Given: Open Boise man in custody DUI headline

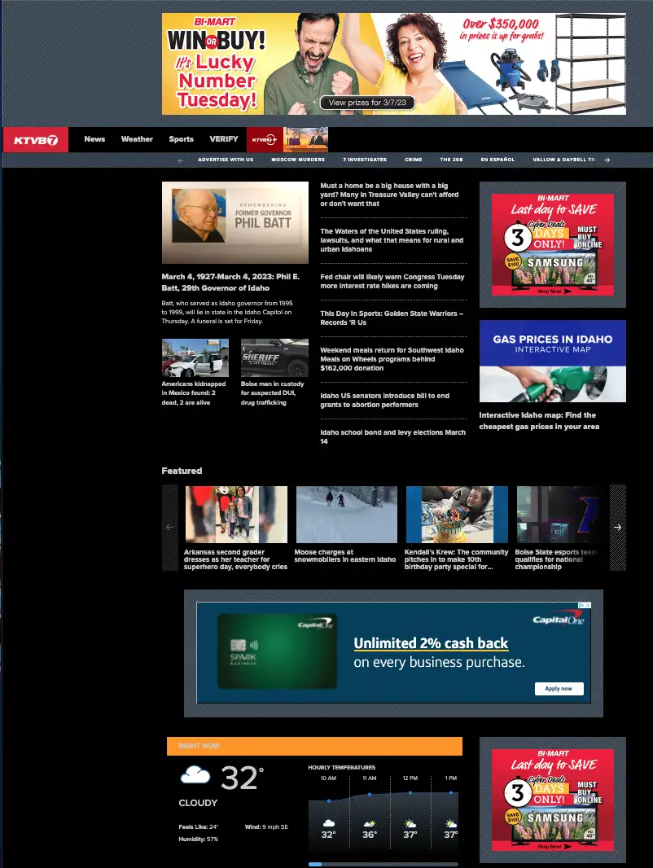Looking at the screenshot, I should (x=272, y=393).
